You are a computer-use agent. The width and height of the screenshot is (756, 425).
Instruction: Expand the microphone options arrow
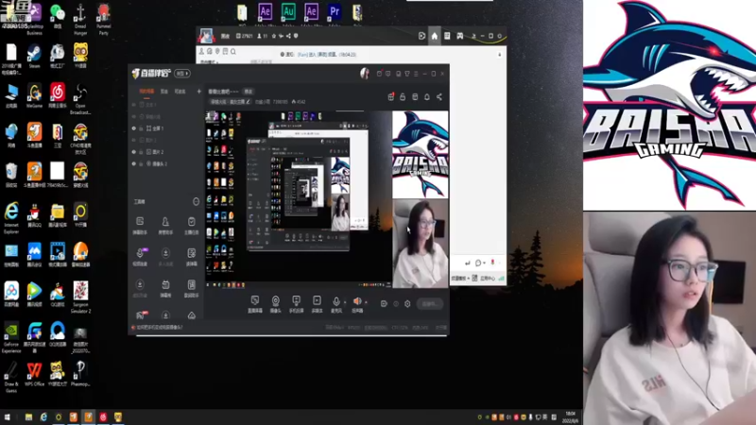pos(345,302)
